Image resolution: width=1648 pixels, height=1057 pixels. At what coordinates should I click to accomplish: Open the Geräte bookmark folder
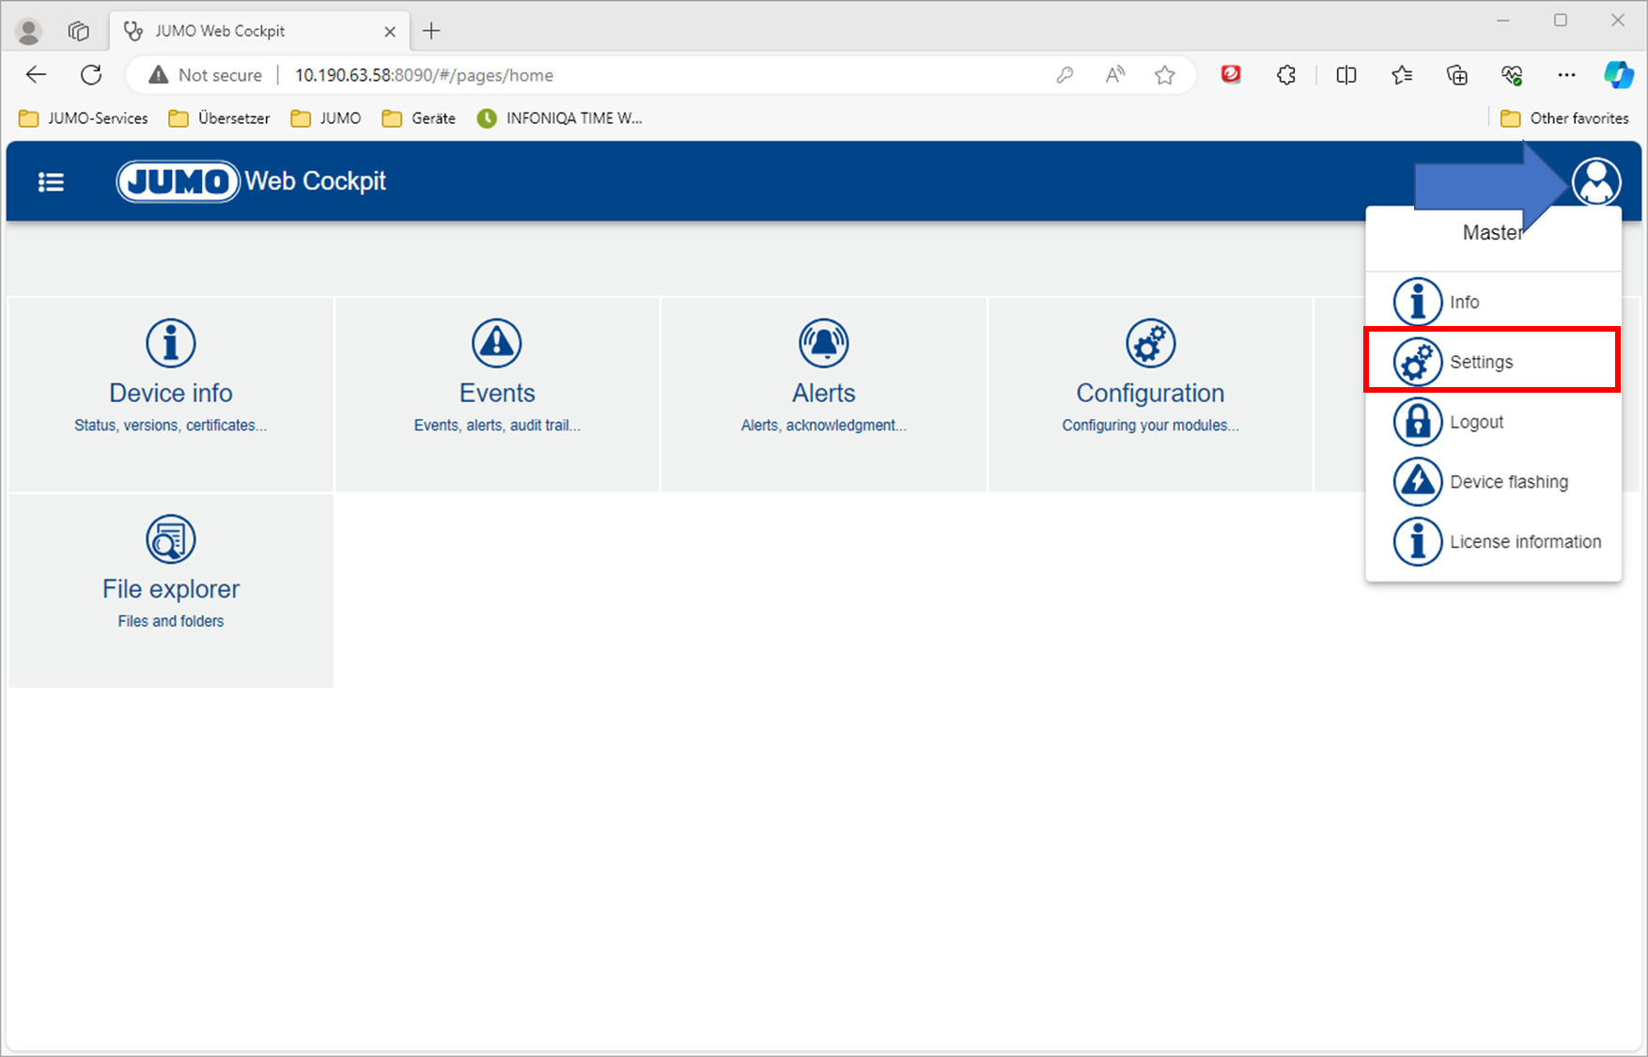coord(419,118)
